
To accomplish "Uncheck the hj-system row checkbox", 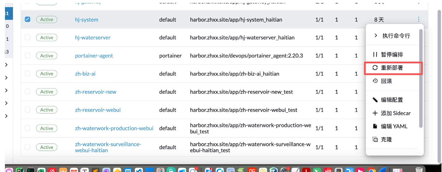I will 27,19.
